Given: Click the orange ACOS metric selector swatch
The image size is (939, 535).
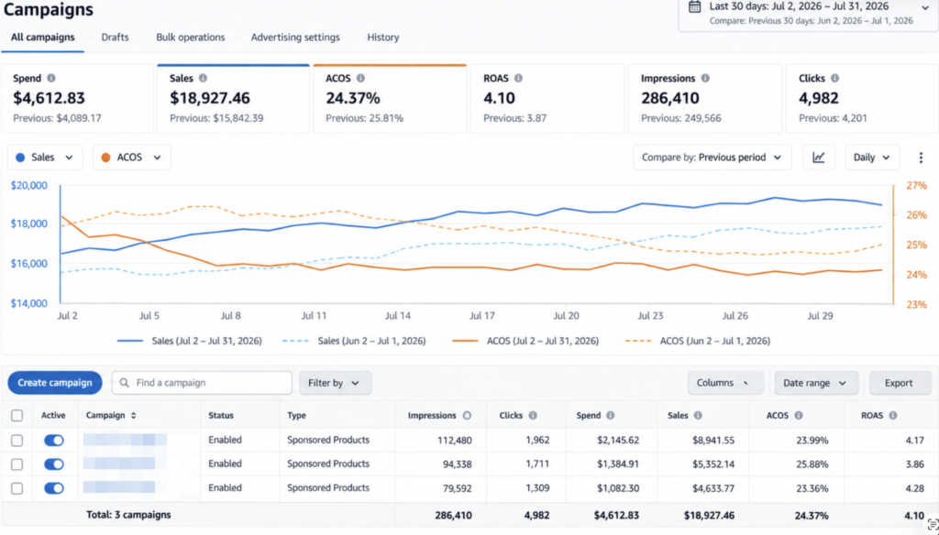Looking at the screenshot, I should [106, 158].
